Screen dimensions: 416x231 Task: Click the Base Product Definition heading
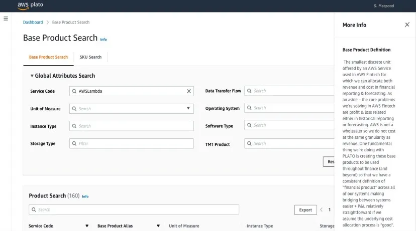click(366, 50)
